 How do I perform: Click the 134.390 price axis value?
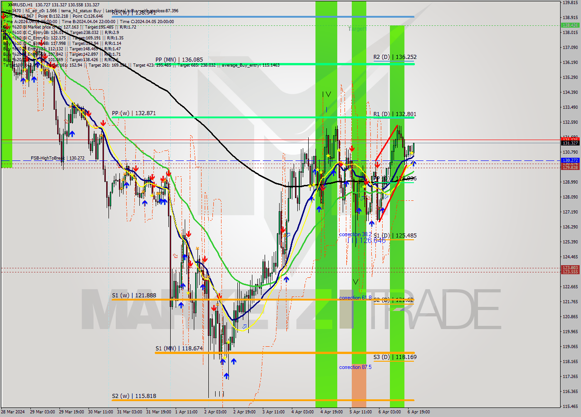(570, 92)
